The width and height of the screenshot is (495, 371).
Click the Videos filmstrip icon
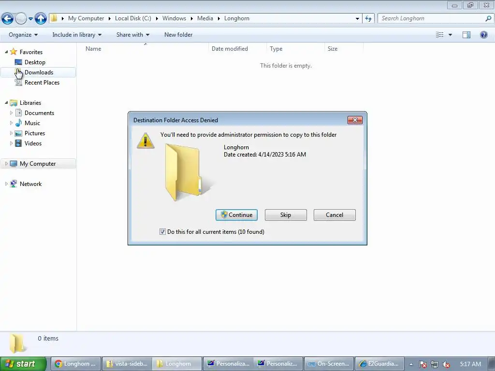point(19,143)
